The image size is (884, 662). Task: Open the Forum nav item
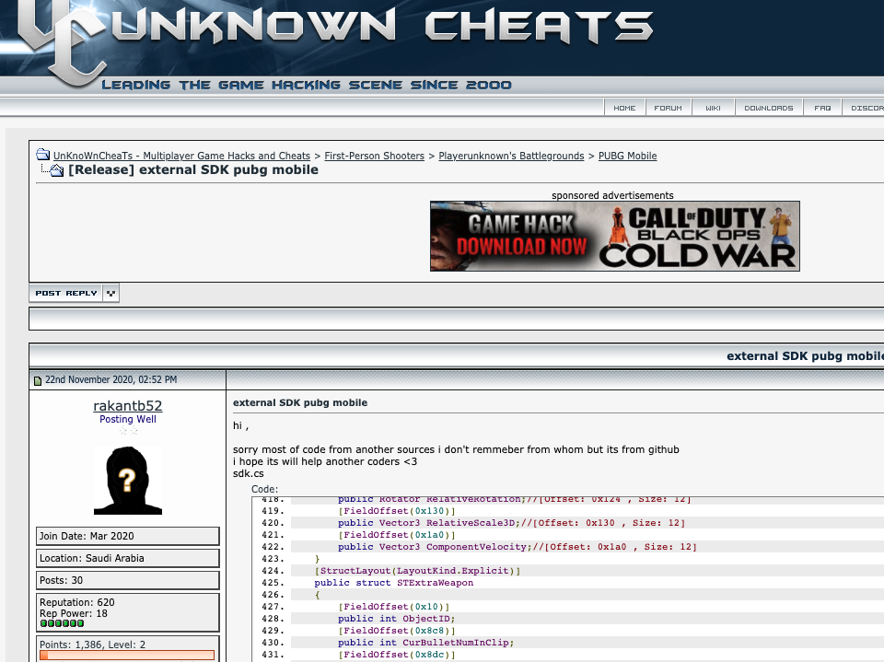coord(669,108)
